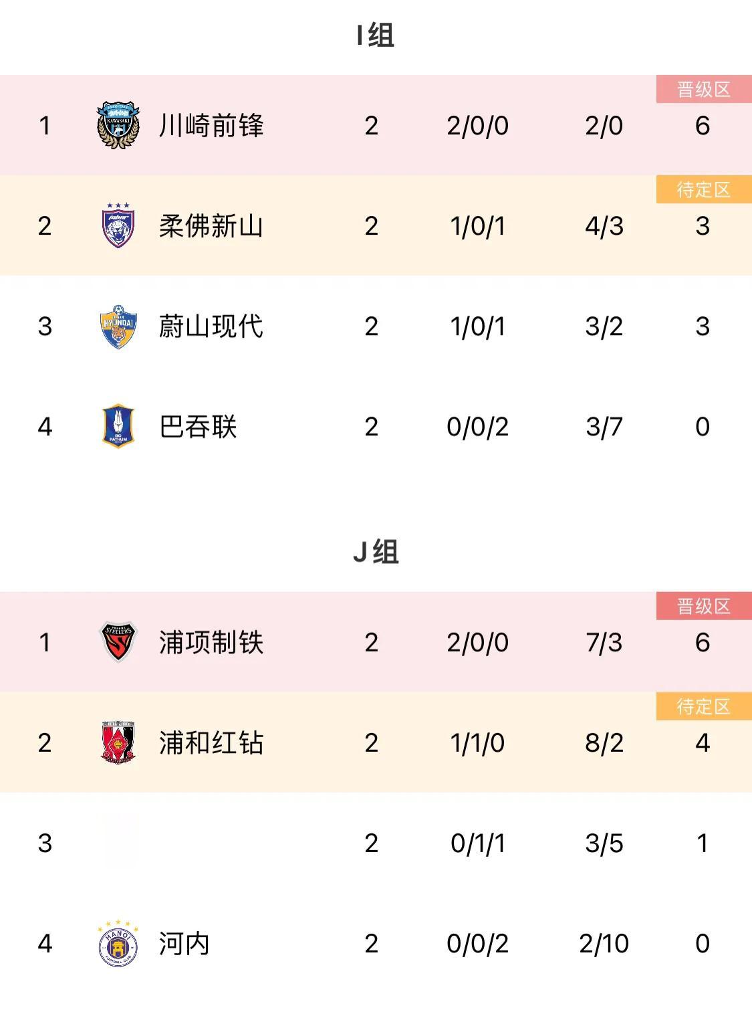The height and width of the screenshot is (1018, 752).
Task: Tap the 河内 team name
Action: click(184, 944)
